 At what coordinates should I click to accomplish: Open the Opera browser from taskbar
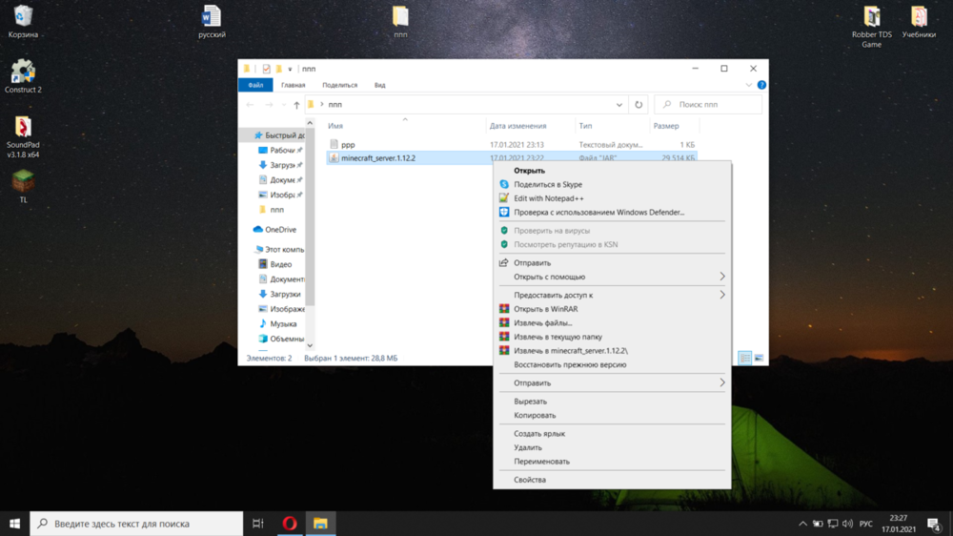point(290,524)
